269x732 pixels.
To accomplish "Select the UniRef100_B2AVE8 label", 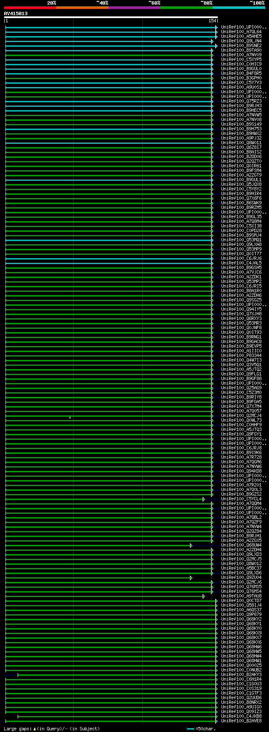I will click(241, 721).
